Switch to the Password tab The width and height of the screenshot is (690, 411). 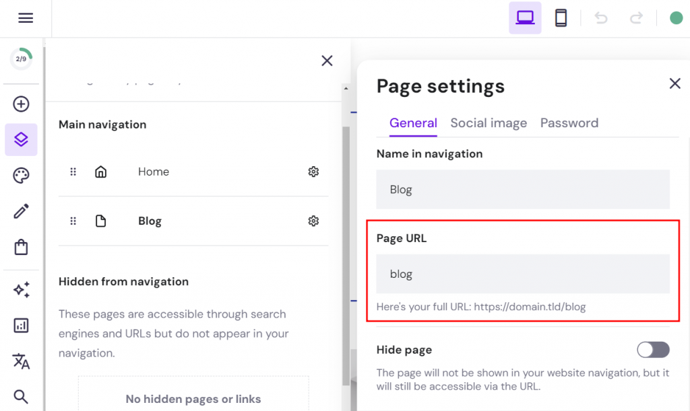(569, 123)
